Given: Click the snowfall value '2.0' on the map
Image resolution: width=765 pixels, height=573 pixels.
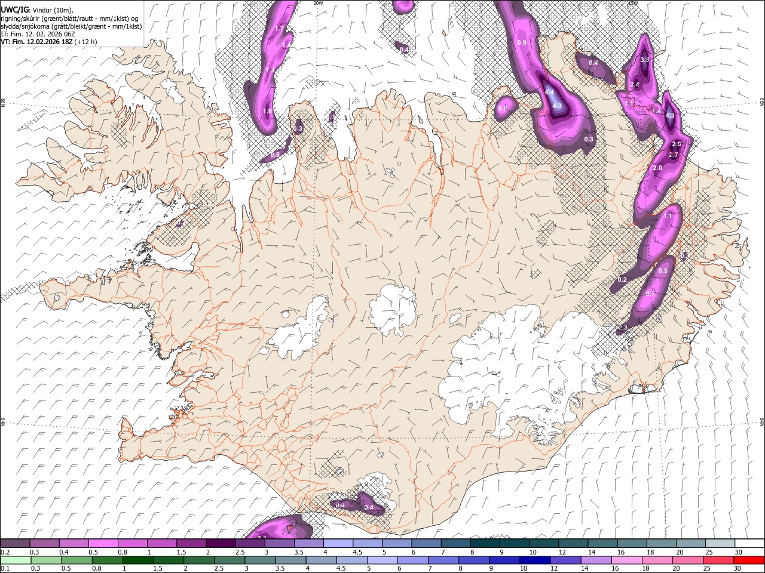Looking at the screenshot, I should click(657, 168).
